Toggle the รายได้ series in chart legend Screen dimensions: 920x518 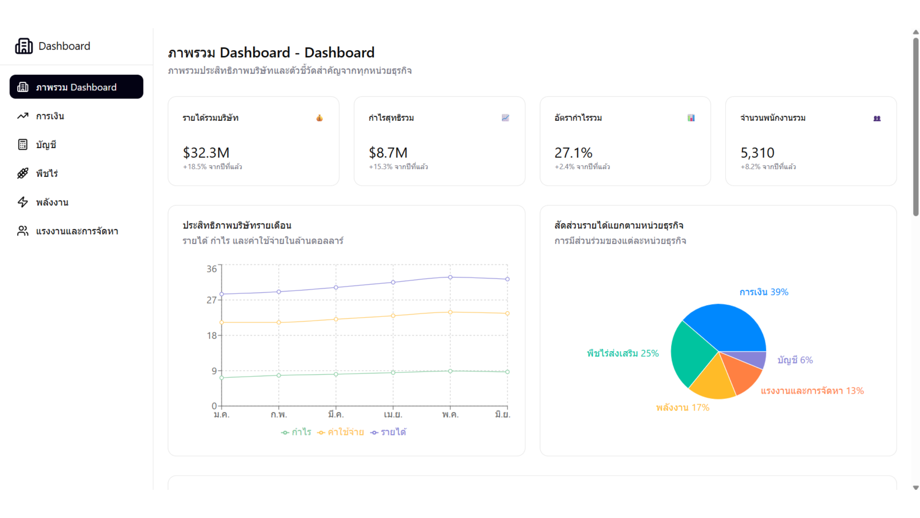pyautogui.click(x=388, y=432)
